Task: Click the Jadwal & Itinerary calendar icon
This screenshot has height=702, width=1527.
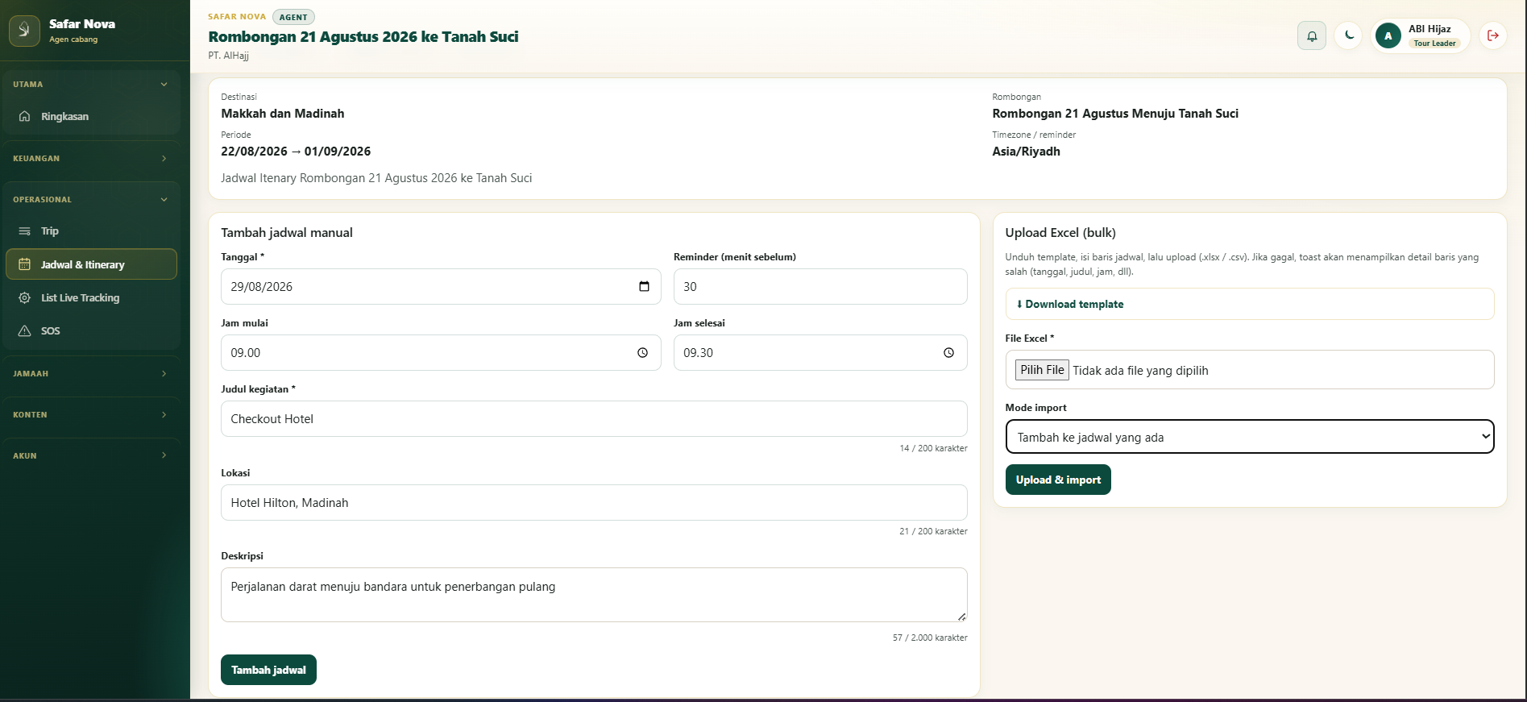Action: click(x=25, y=264)
